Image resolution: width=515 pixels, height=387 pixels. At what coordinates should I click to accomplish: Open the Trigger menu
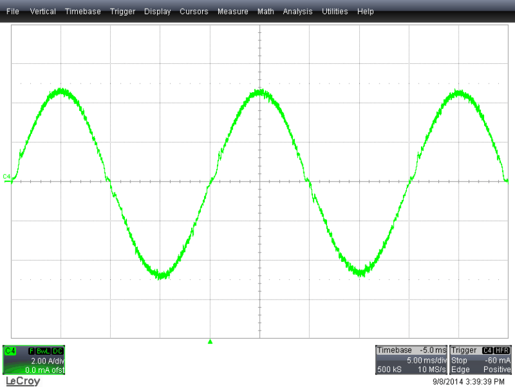(122, 11)
